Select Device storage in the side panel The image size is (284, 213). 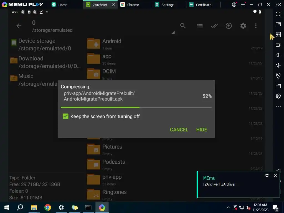coord(45,45)
